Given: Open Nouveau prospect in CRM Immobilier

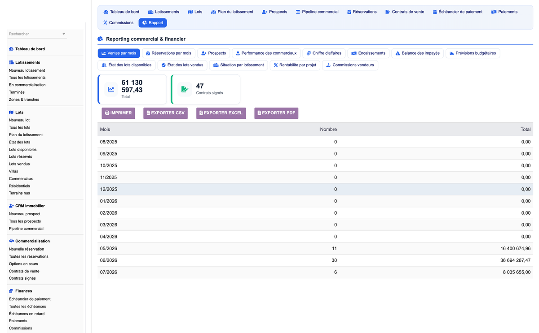Looking at the screenshot, I should 25,214.
